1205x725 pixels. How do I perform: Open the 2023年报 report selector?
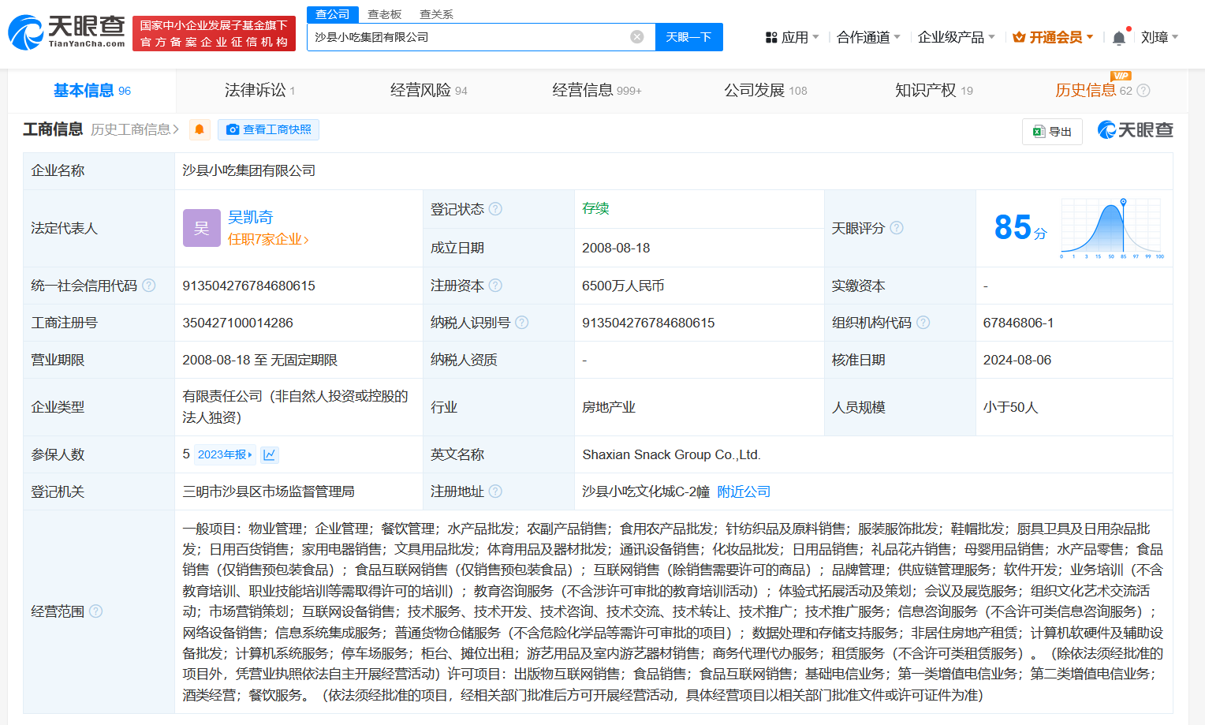click(x=225, y=454)
